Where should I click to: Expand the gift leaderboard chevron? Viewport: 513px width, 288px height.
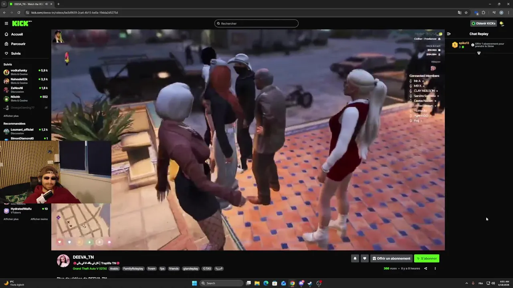coord(479,53)
